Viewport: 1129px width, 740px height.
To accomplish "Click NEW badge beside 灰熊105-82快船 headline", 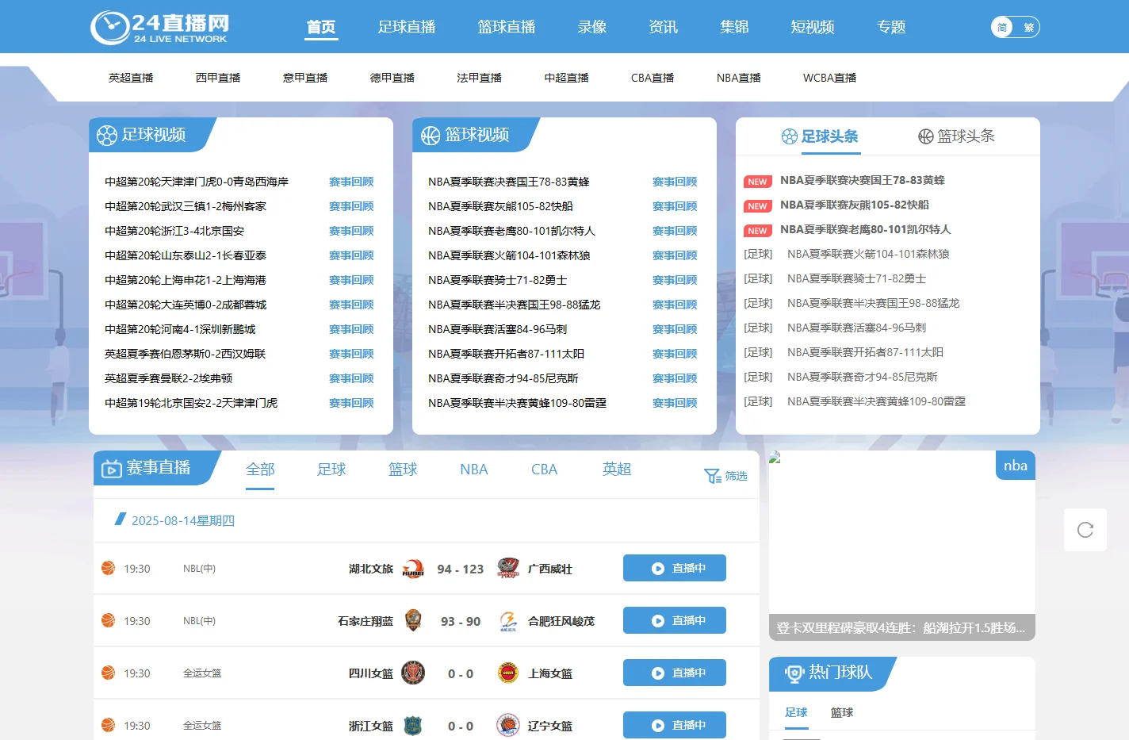I will pyautogui.click(x=757, y=206).
